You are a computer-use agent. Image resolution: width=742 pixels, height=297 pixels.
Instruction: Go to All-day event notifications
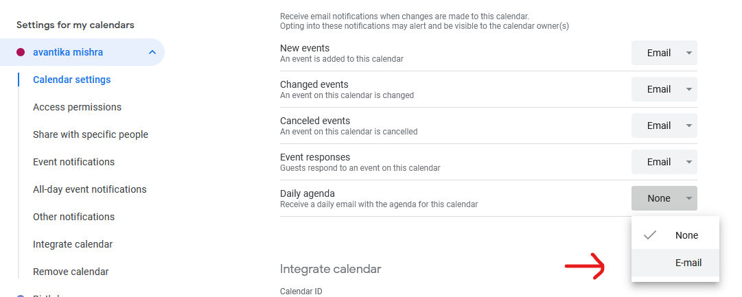90,189
